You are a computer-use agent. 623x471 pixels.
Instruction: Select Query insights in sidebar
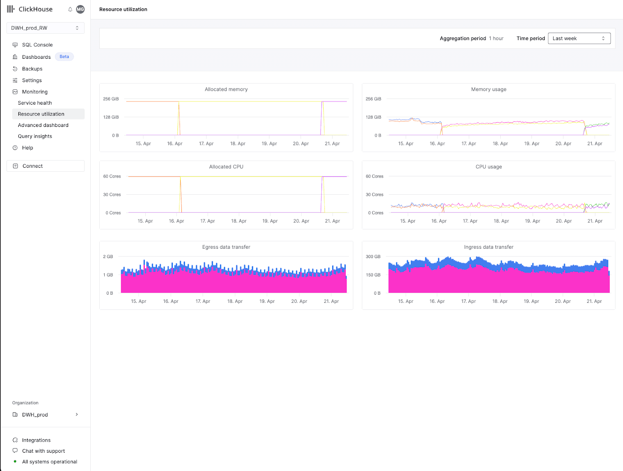35,136
